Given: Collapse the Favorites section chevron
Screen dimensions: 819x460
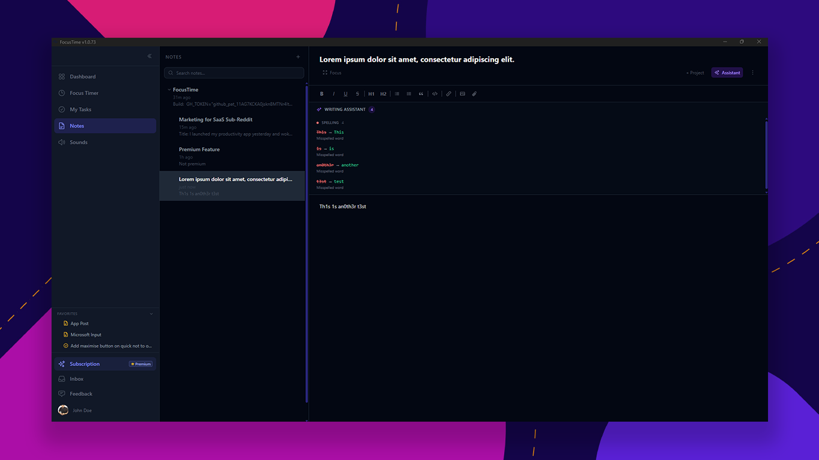Looking at the screenshot, I should coord(151,314).
